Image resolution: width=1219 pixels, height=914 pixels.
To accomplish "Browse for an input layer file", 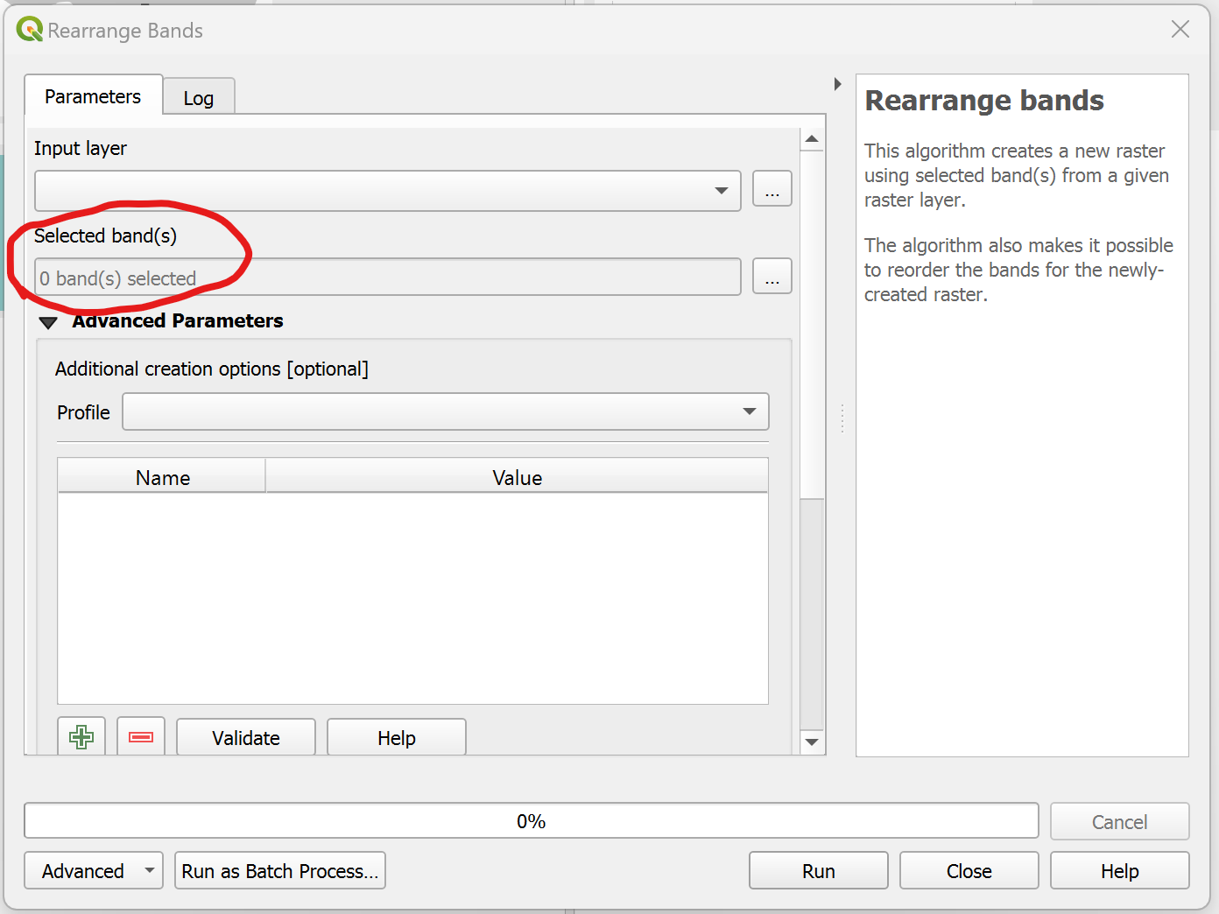I will coord(772,188).
